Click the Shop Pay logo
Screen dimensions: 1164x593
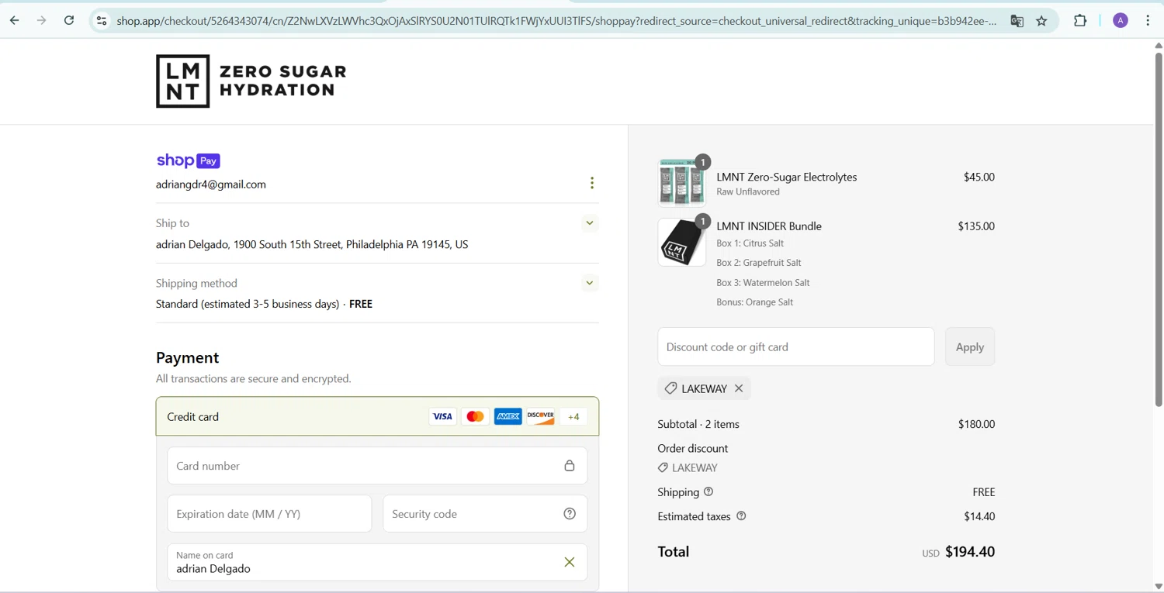[188, 160]
